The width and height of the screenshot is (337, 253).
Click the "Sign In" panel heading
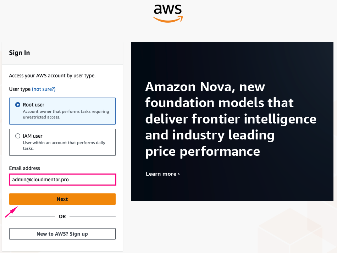(x=20, y=53)
